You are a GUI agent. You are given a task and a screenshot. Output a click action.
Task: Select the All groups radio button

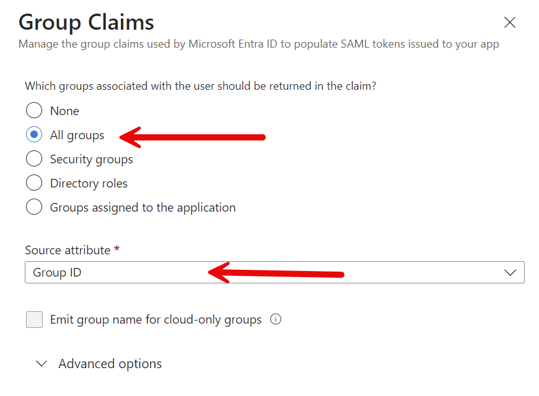click(34, 134)
